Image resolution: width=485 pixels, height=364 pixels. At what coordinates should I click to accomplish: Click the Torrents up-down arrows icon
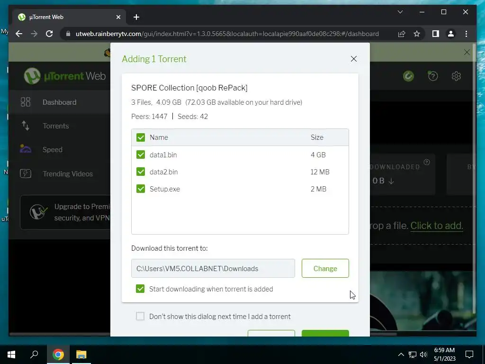[26, 126]
